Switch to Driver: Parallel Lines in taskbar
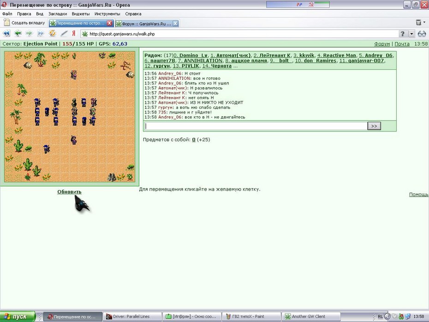429x322 pixels. (132, 316)
